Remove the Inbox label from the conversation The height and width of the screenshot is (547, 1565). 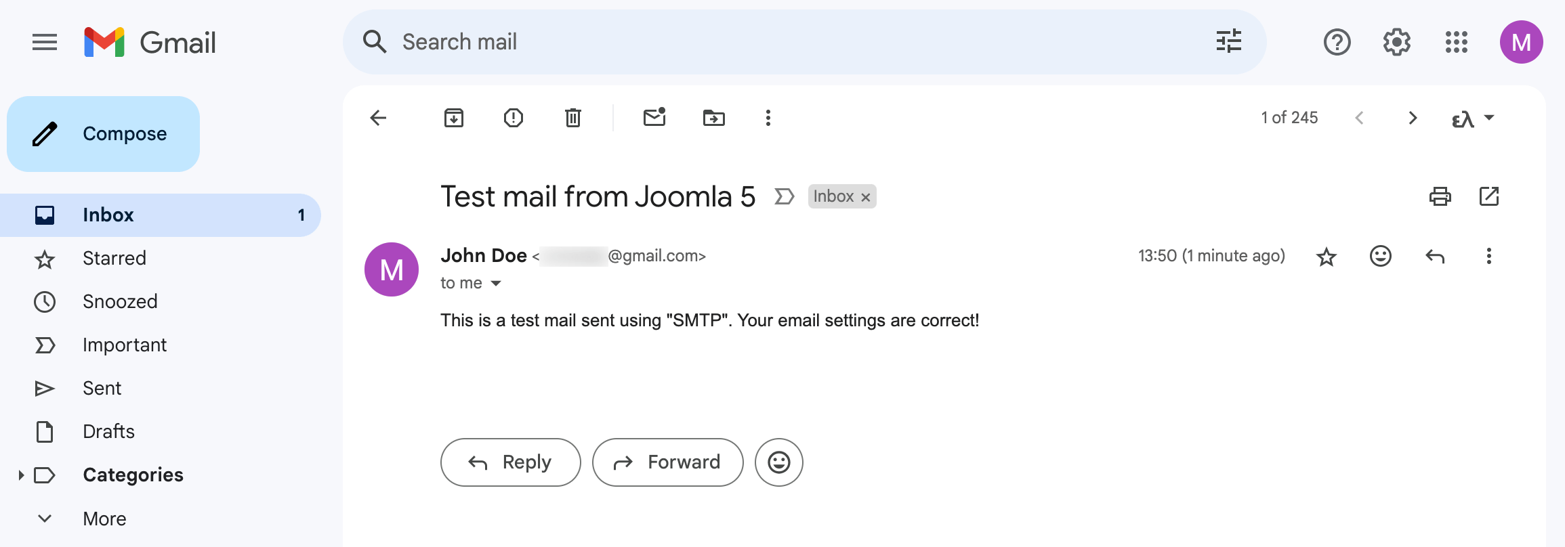click(x=865, y=197)
